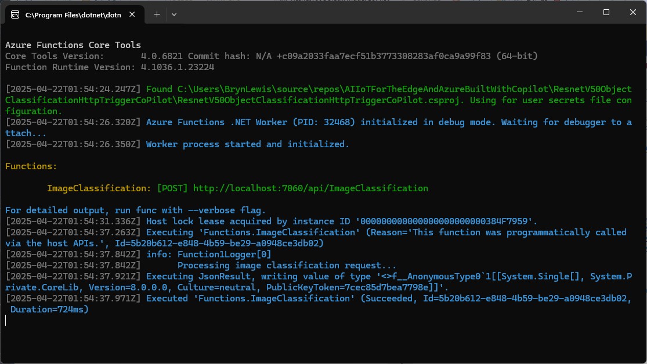Expand the new tab profile dropdown chevron
647x364 pixels.
[x=174, y=14]
